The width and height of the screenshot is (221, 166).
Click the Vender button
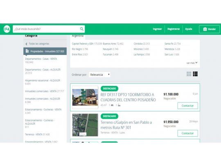209,29
